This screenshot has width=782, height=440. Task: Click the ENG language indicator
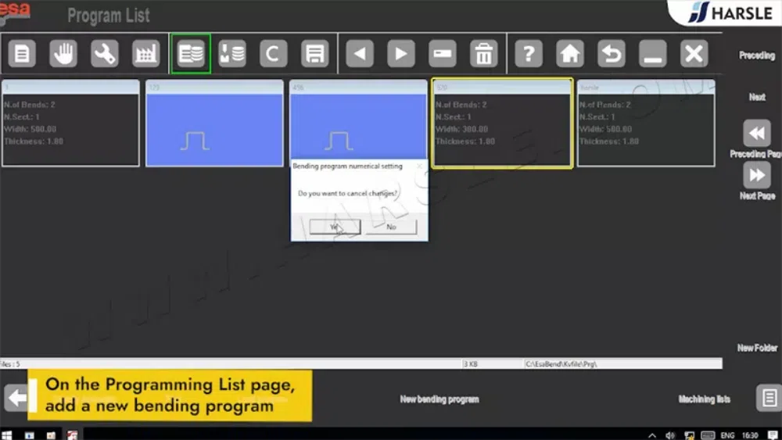pyautogui.click(x=727, y=435)
